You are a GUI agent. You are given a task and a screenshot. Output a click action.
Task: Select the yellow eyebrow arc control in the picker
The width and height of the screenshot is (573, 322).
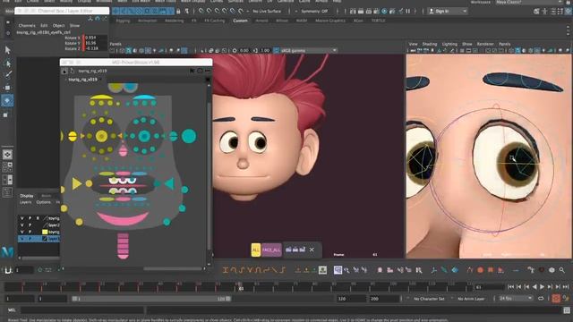pos(101,97)
